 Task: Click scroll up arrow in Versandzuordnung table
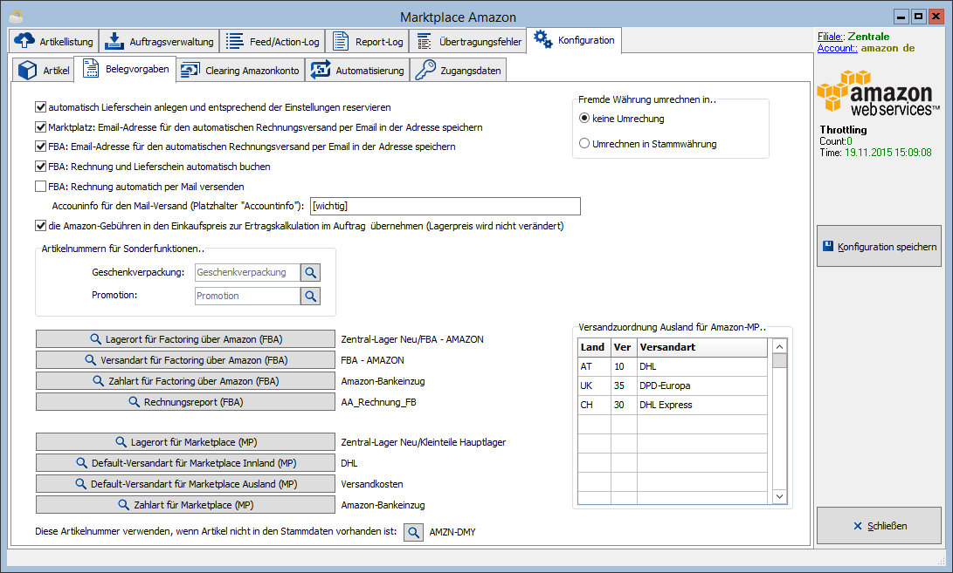(779, 346)
